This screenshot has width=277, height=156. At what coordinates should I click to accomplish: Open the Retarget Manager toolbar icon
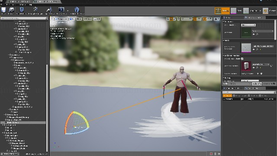coord(35,10)
